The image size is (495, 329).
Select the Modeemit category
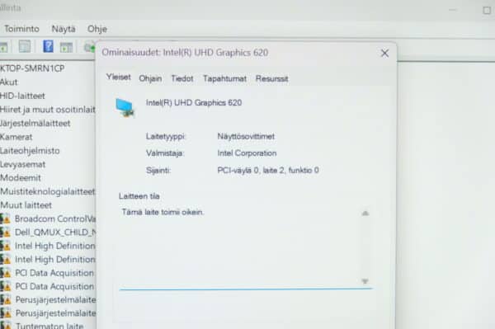21,177
